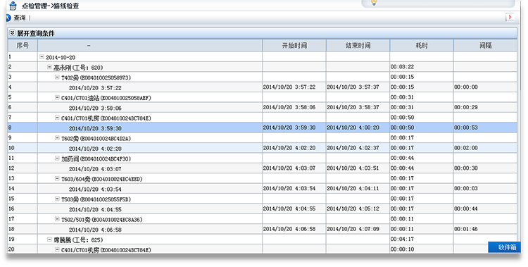Sort by the 开始时间 column header

(294, 46)
